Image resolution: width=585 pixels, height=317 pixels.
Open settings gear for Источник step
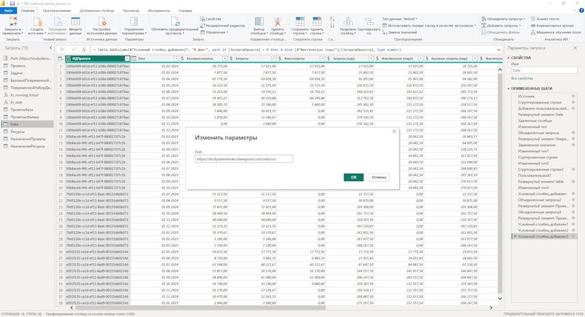pyautogui.click(x=573, y=96)
